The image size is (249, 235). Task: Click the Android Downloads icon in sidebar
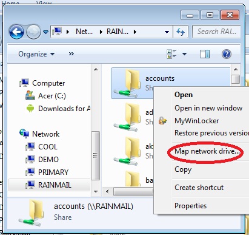[x=30, y=109]
